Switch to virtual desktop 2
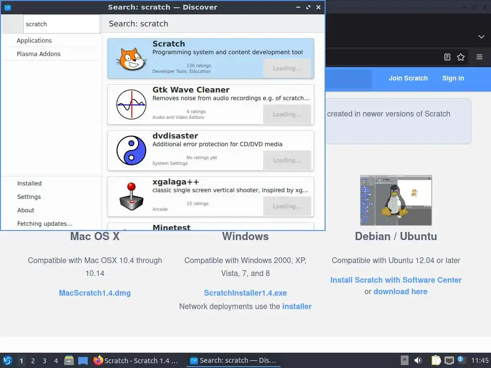 tap(33, 361)
